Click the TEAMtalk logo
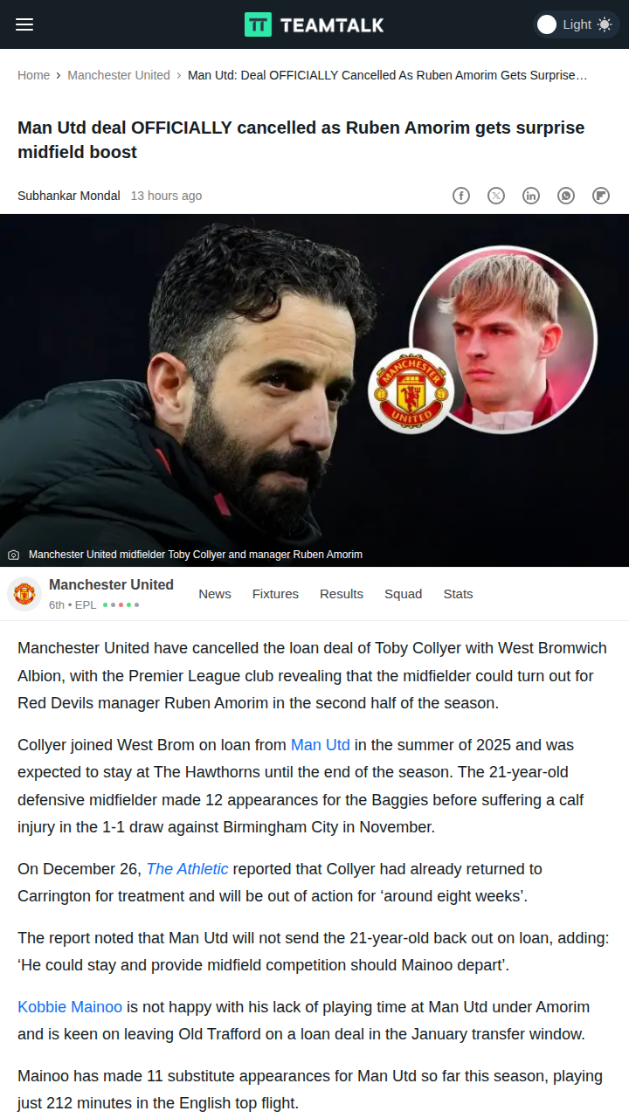 click(314, 24)
